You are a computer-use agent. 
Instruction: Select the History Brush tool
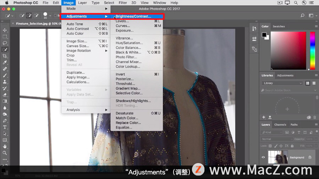click(5, 88)
